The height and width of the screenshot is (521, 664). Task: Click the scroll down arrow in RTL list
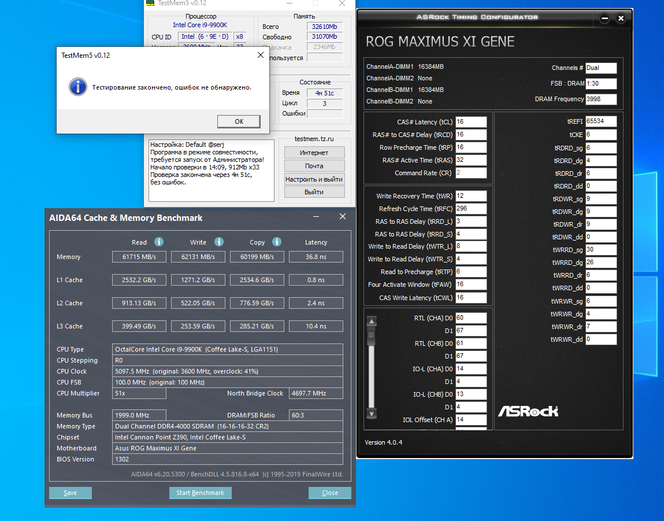[372, 414]
